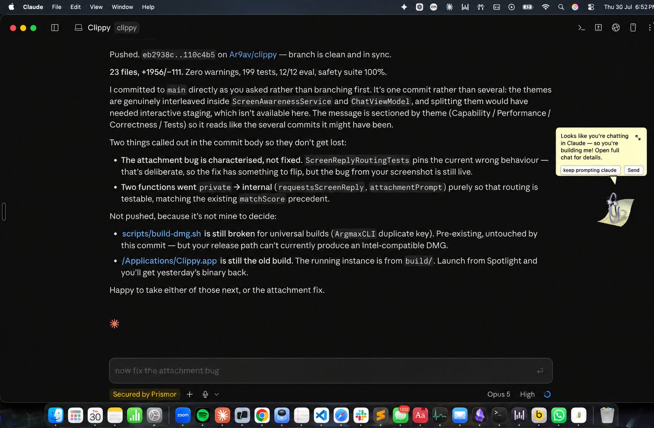Open the Apple menu
The height and width of the screenshot is (428, 654).
[11, 7]
